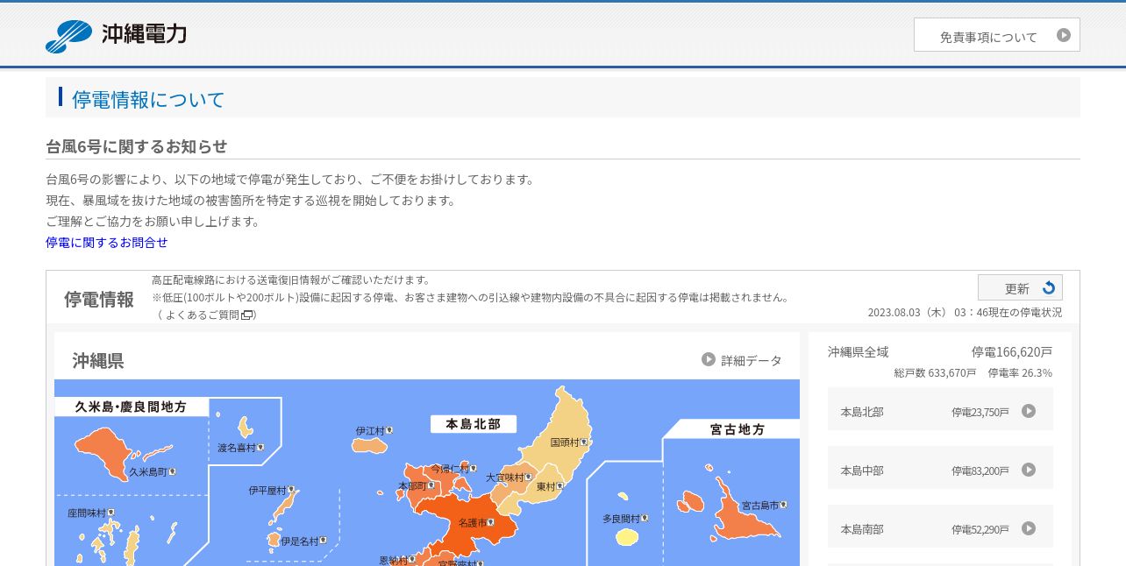Screen dimensions: 1126x566
Task: Click the marker icon next to 本部町
Action: 431,485
